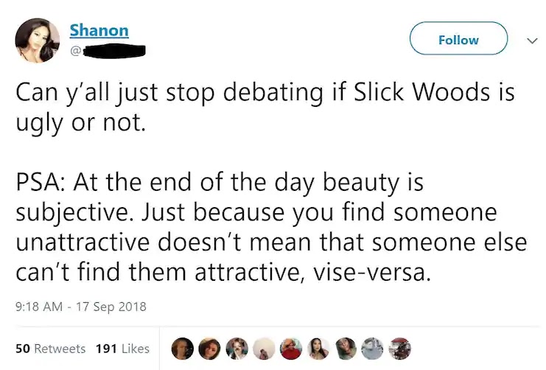Click the blacked-out @ username handle
The image size is (546, 370).
(108, 51)
